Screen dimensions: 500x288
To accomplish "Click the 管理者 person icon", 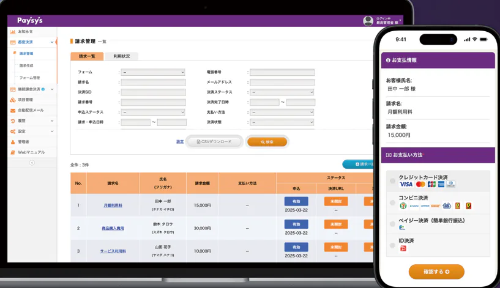I will coord(13,142).
